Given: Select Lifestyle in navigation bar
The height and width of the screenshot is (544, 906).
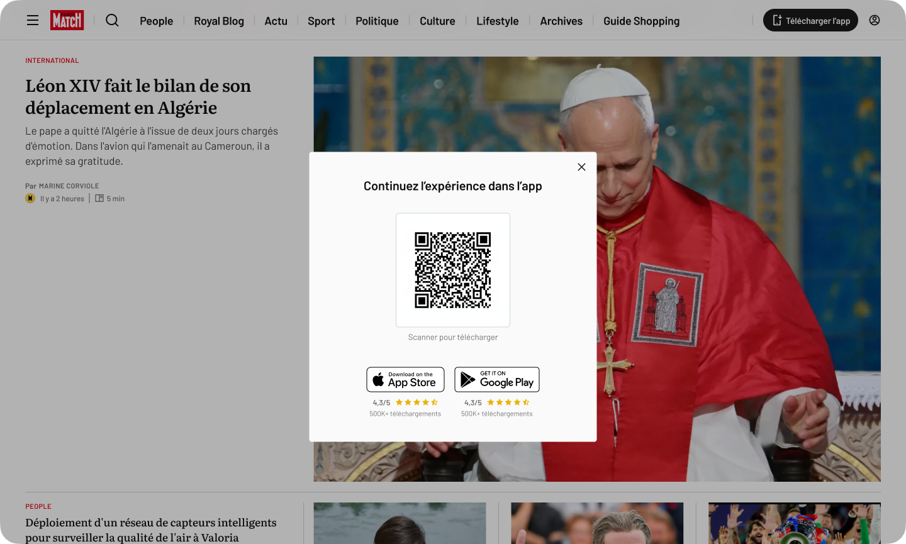Looking at the screenshot, I should tap(498, 21).
